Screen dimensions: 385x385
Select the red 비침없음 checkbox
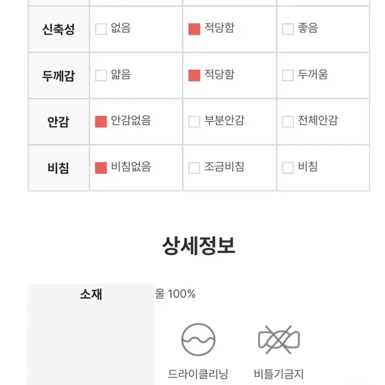tap(101, 168)
